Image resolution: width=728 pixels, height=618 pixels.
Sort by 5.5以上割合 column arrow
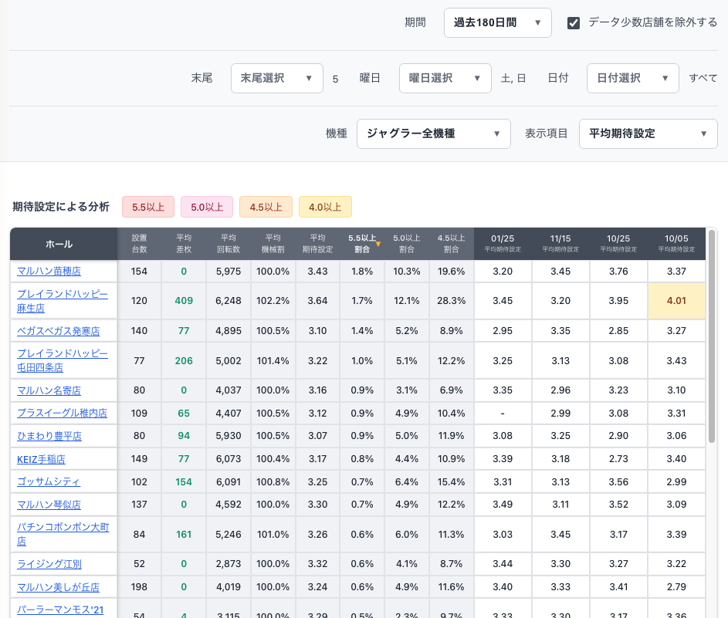(378, 244)
